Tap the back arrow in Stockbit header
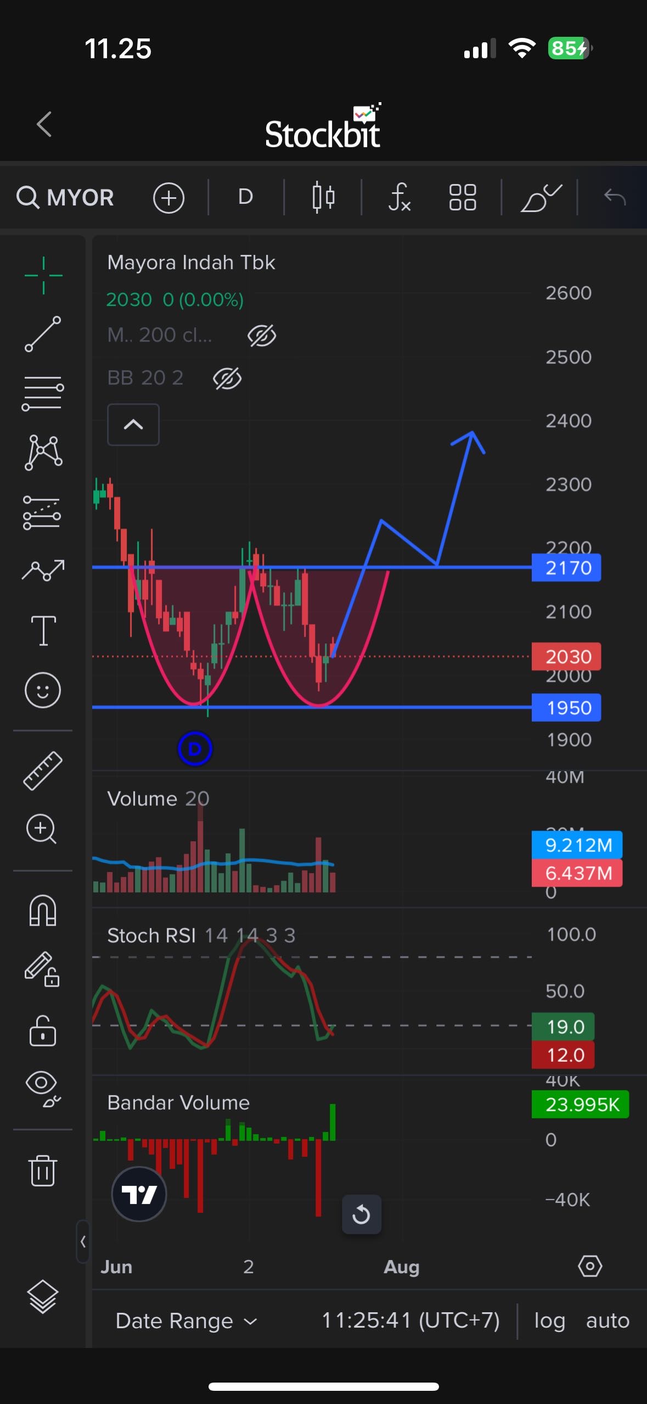This screenshot has width=647, height=1404. pos(44,124)
